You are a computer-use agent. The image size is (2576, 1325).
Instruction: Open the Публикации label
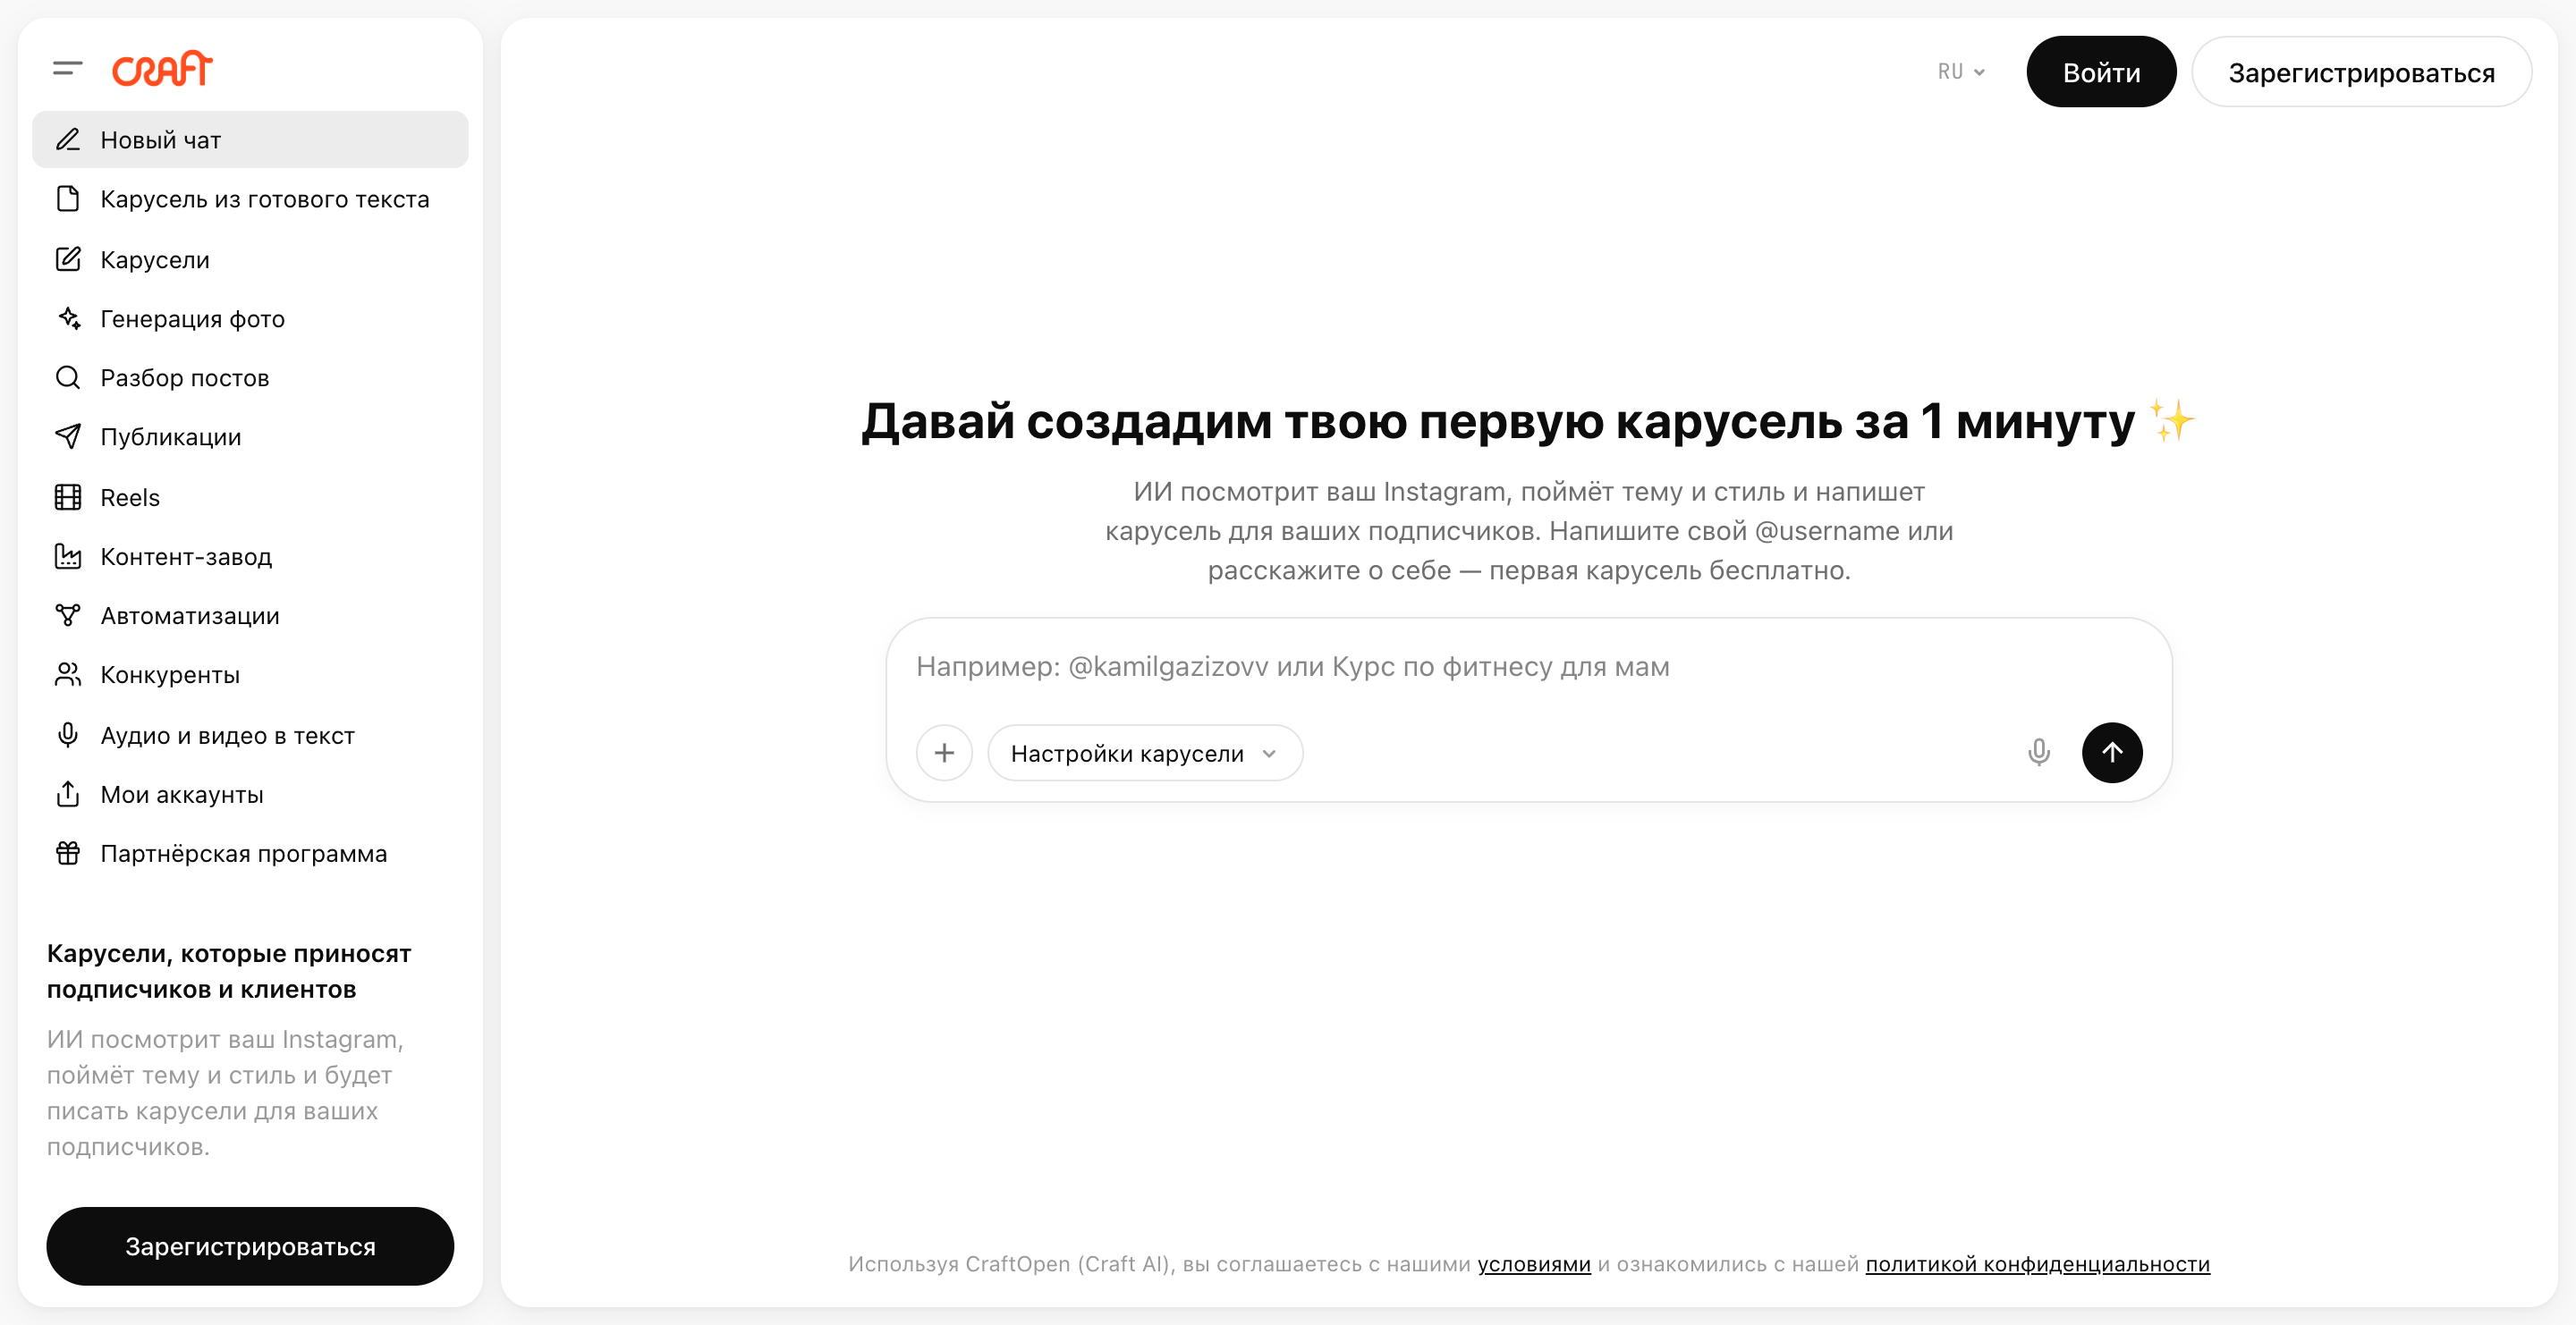tap(171, 436)
